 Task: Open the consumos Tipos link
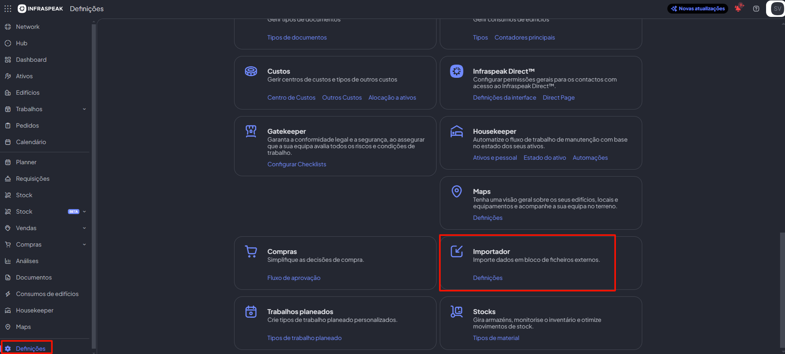[480, 37]
